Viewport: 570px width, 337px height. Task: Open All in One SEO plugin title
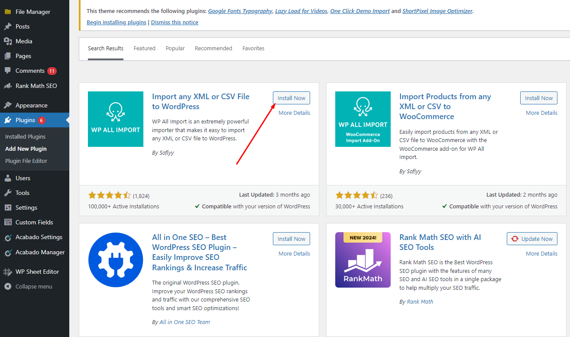tap(200, 253)
